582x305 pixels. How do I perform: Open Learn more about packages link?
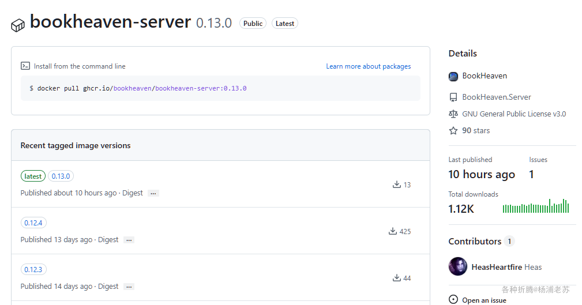[x=368, y=66]
